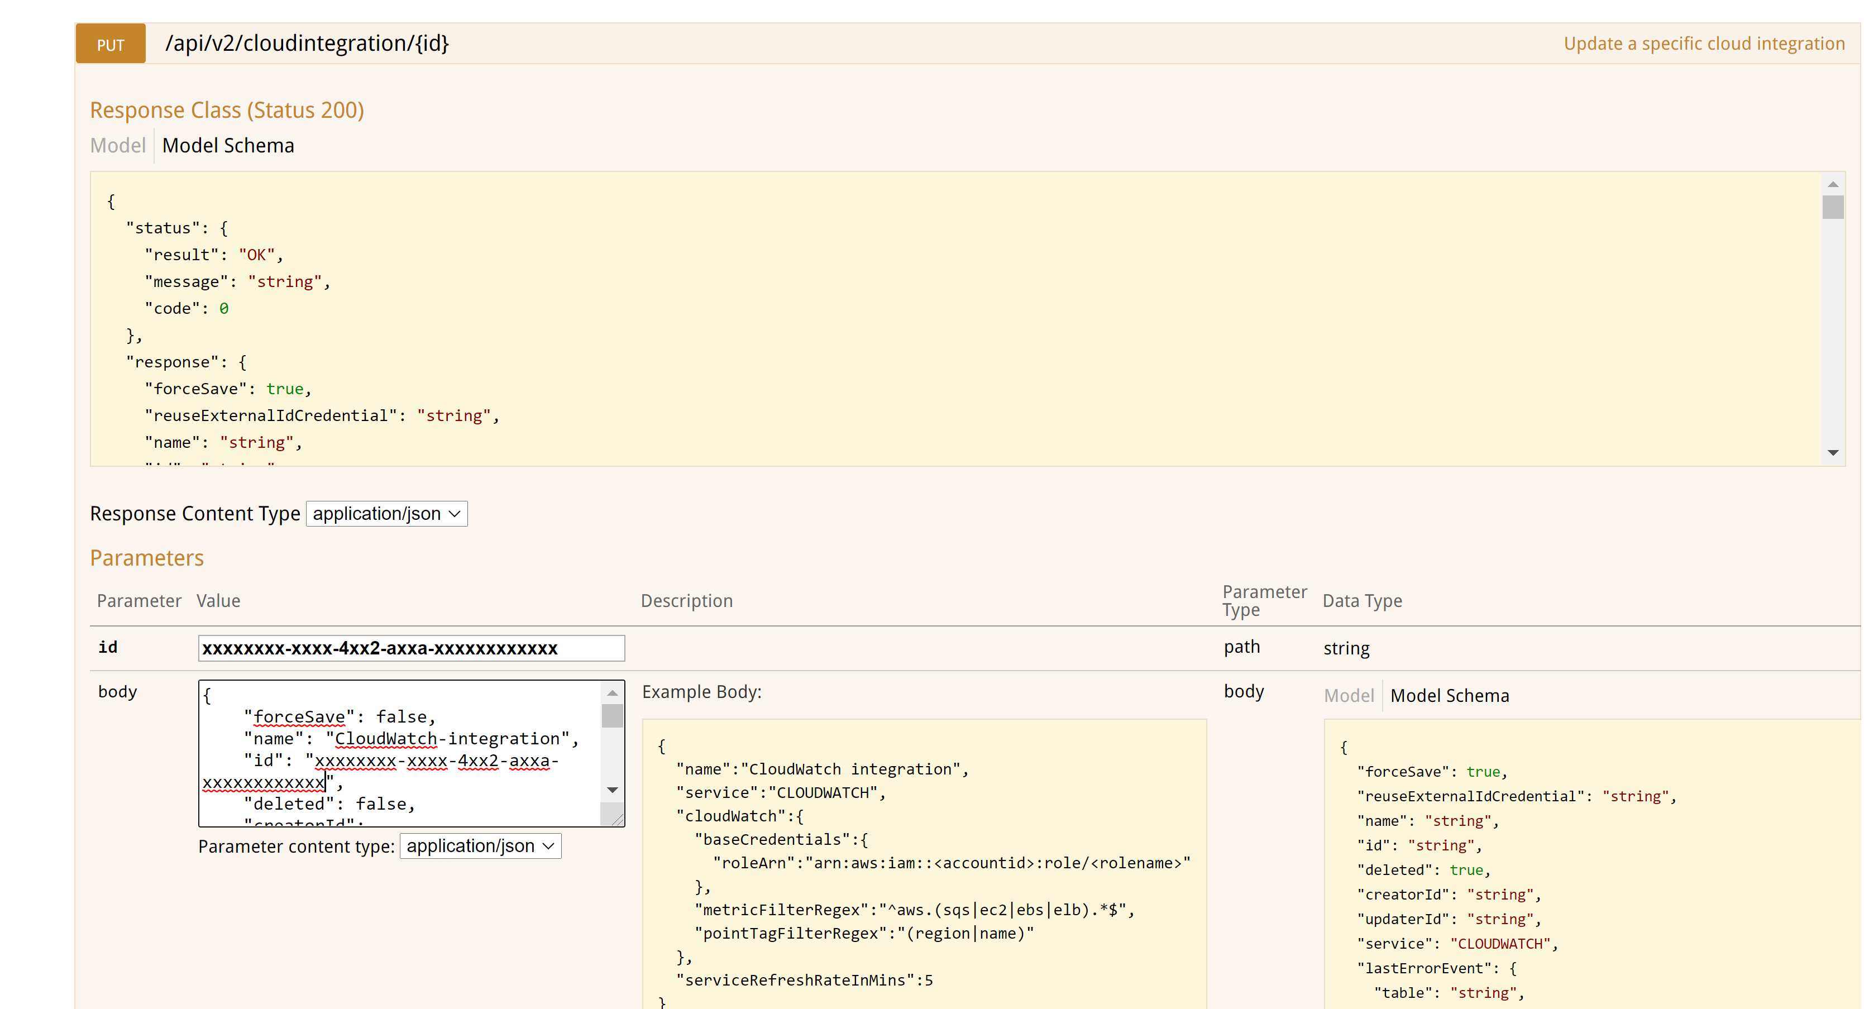Screen dimensions: 1864x1009
Task: Click the id path parameter field
Action: 411,648
